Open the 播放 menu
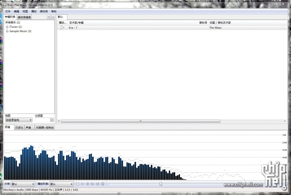The height and width of the screenshot is (195, 291). point(34,12)
